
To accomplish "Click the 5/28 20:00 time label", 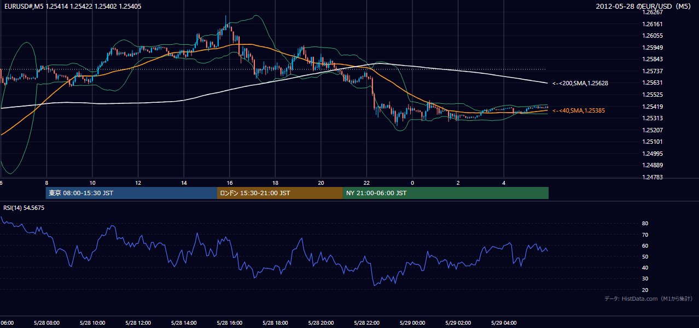I will (321, 323).
